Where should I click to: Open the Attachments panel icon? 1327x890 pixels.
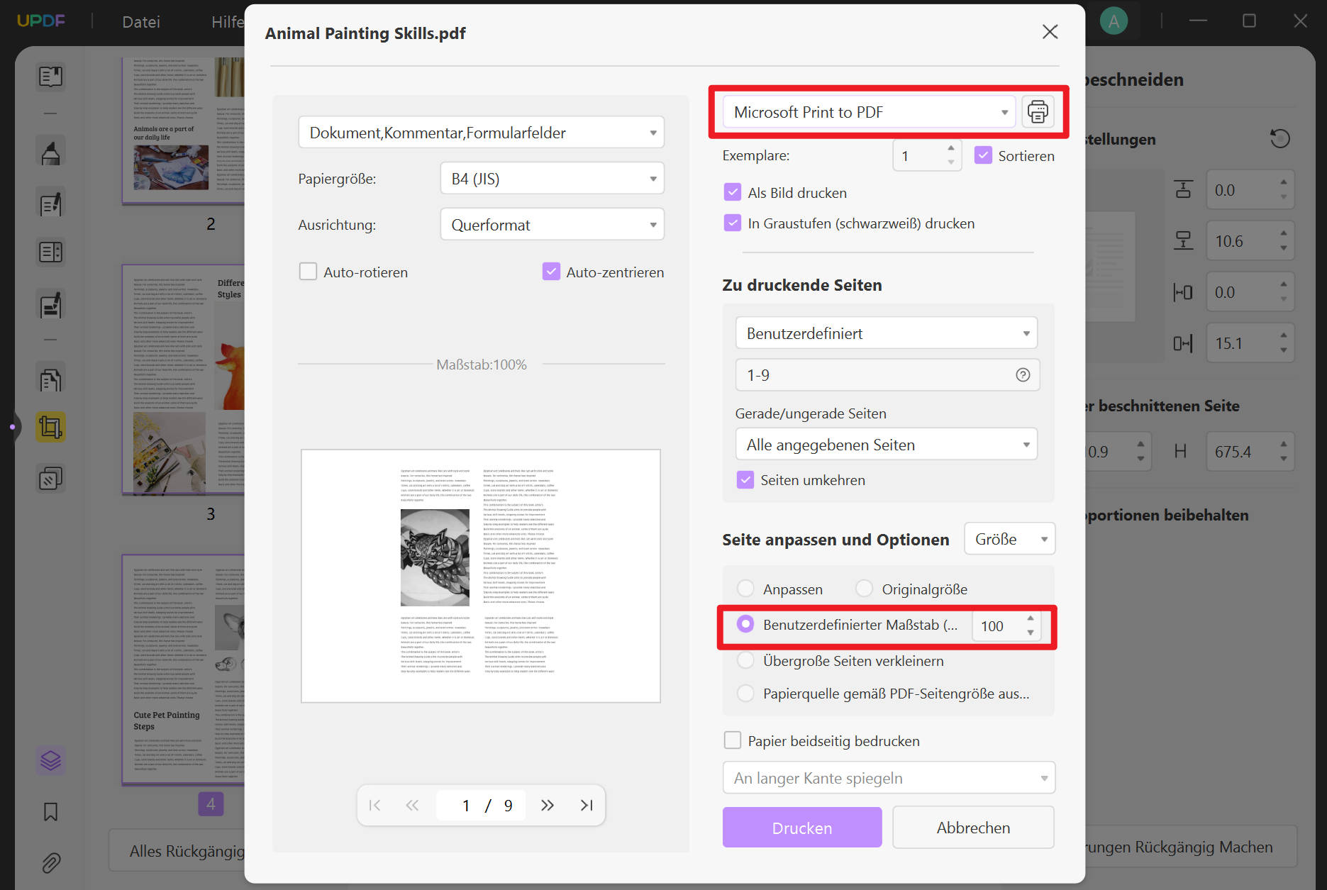coord(50,863)
